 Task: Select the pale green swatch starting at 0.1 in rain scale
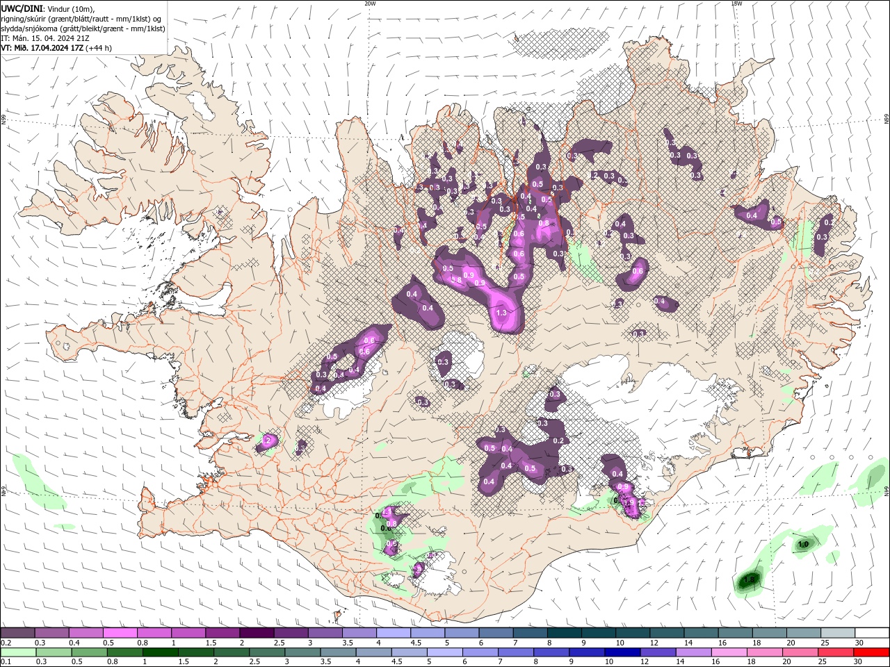17,652
